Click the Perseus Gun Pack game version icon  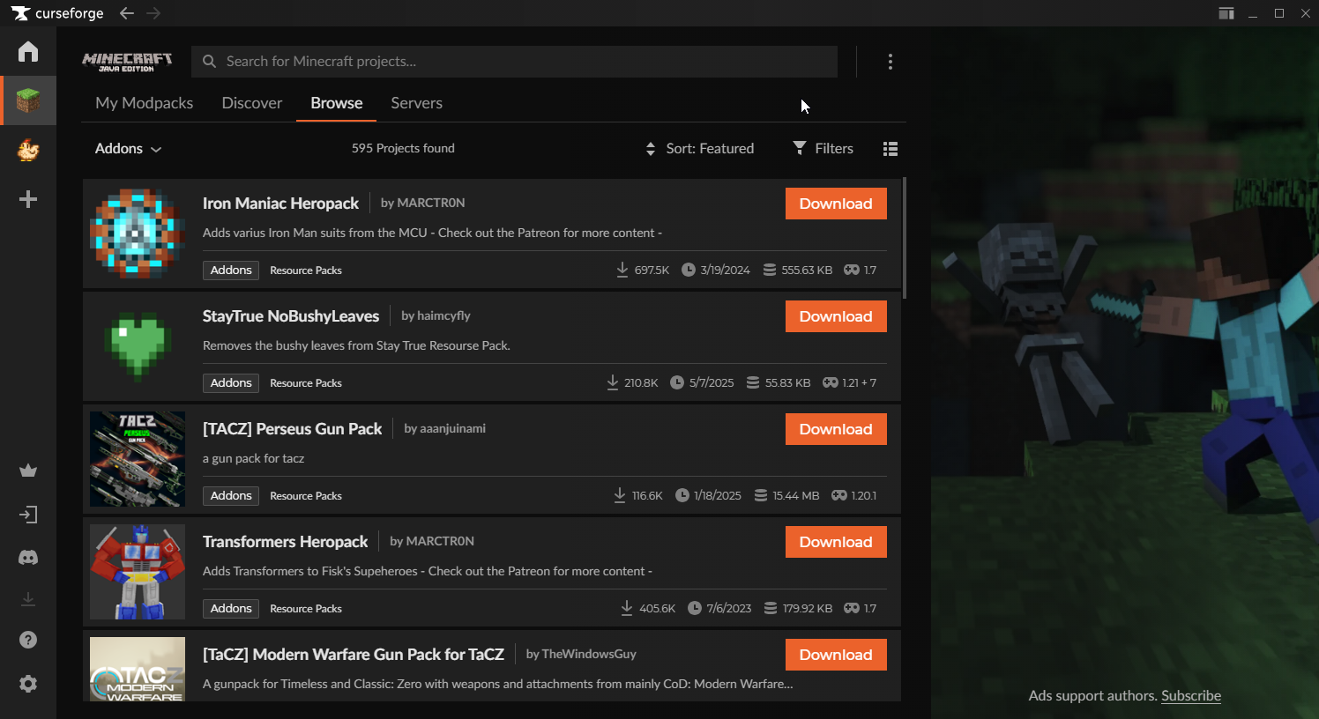(839, 496)
